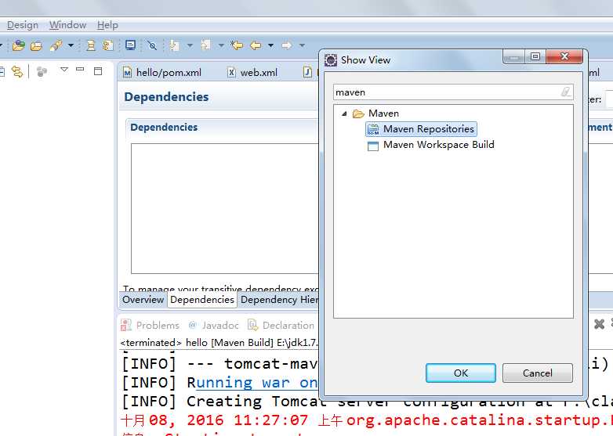The image size is (613, 436).
Task: Switch to the Javadoc view tab
Action: (214, 325)
